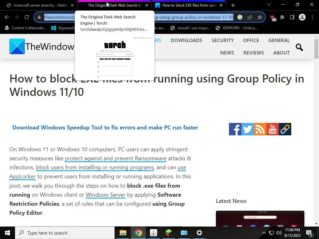The height and width of the screenshot is (239, 319).
Task: Open the volume tray icon
Action: click(x=279, y=233)
